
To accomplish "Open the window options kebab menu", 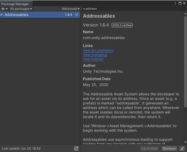I will [175, 3].
